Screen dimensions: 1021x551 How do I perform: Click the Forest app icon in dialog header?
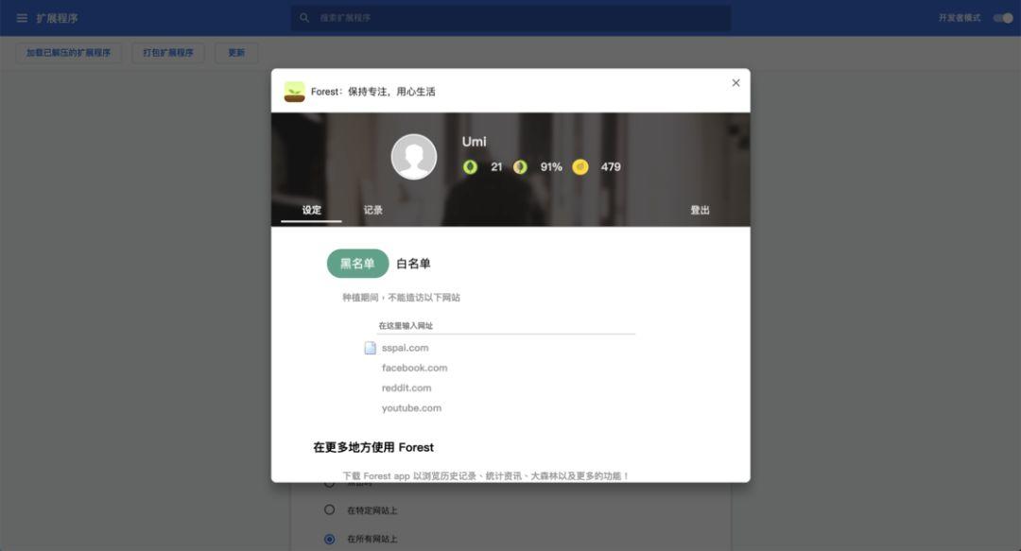pos(294,91)
